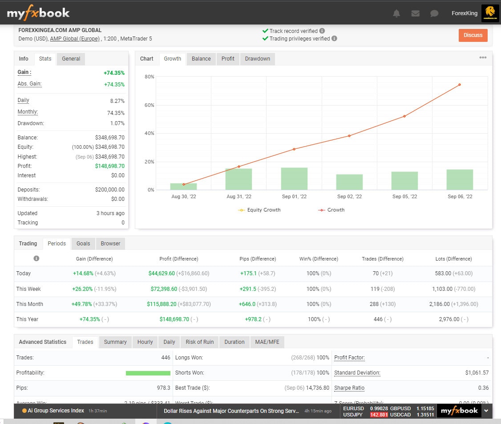Switch to the Drawdown chart tab
501x424 pixels.
[257, 59]
